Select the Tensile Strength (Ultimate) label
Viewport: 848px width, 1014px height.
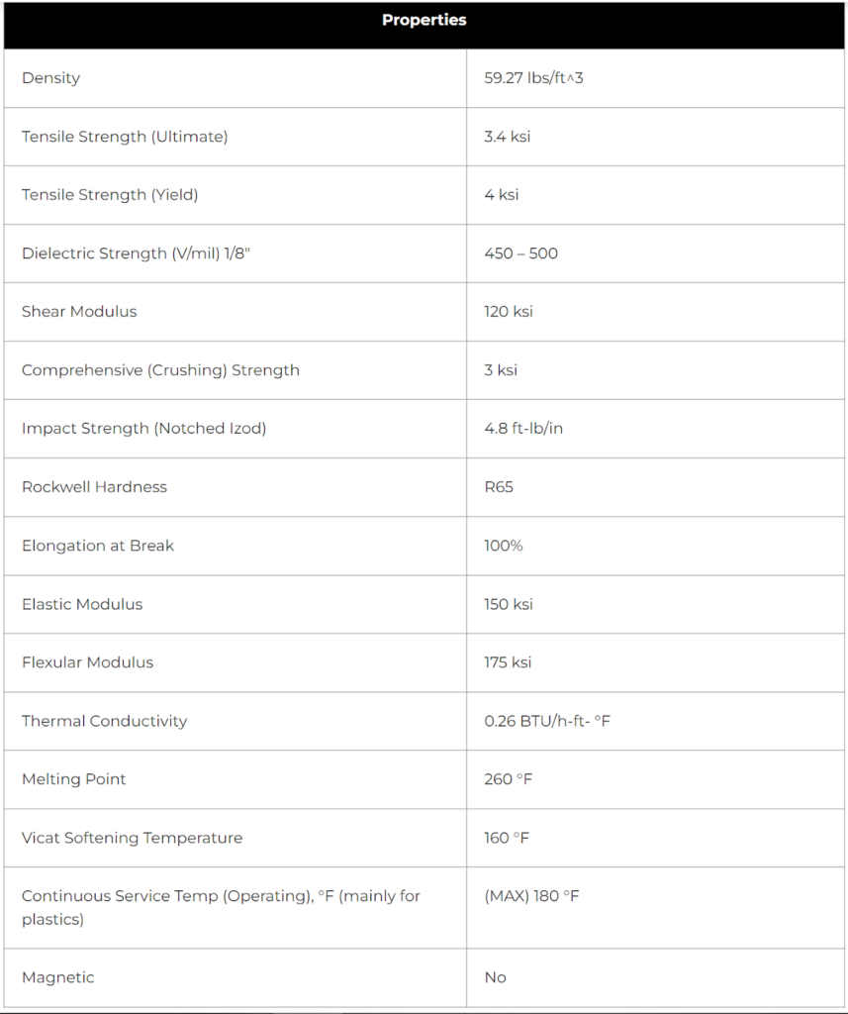(x=125, y=137)
